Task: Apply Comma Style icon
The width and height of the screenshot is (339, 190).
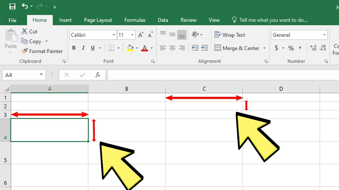Action: [x=300, y=48]
